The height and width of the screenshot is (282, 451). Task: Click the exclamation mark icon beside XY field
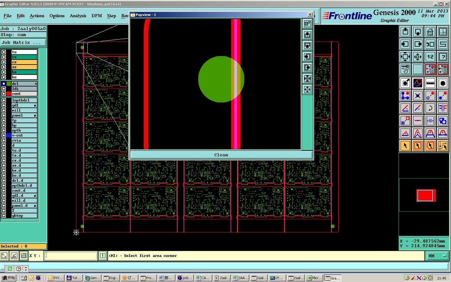(x=102, y=256)
